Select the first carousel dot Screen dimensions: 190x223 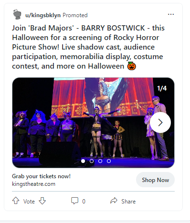(83, 161)
